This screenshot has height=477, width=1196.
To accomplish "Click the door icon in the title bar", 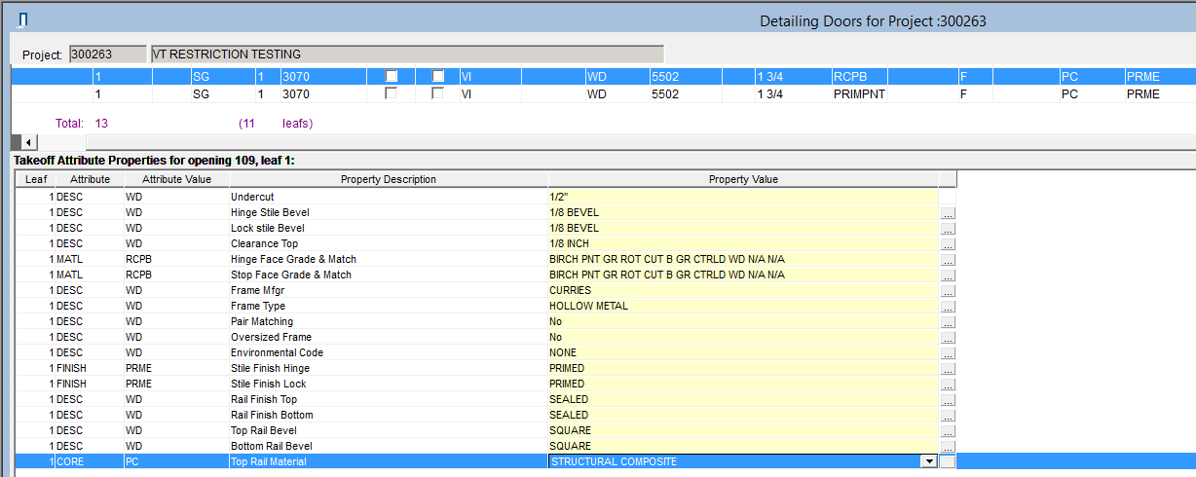I will pos(21,19).
